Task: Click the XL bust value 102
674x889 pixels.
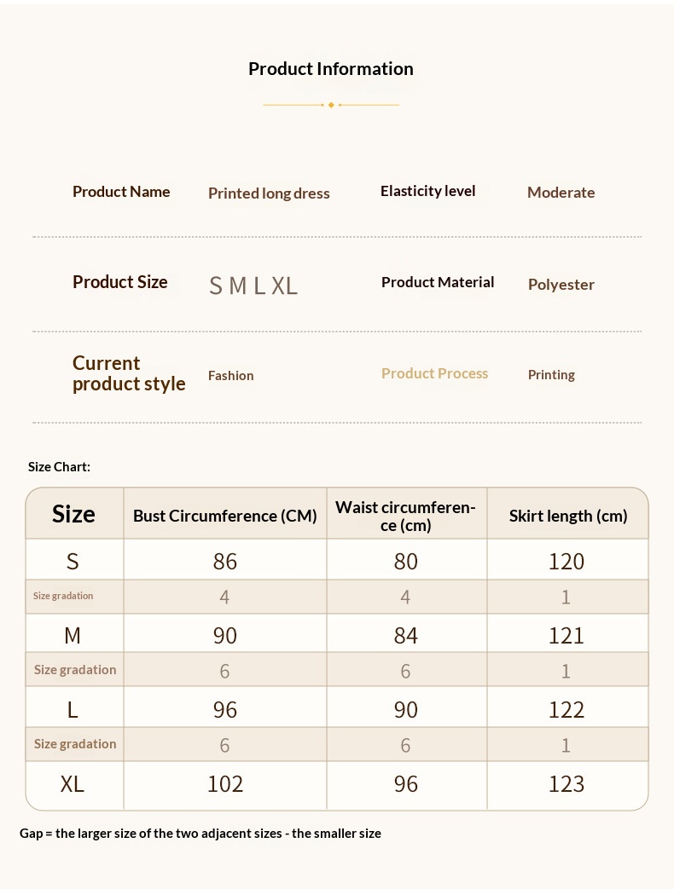Action: [x=225, y=784]
